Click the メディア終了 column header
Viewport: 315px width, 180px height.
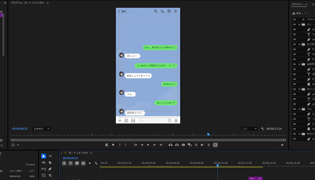coord(16,171)
